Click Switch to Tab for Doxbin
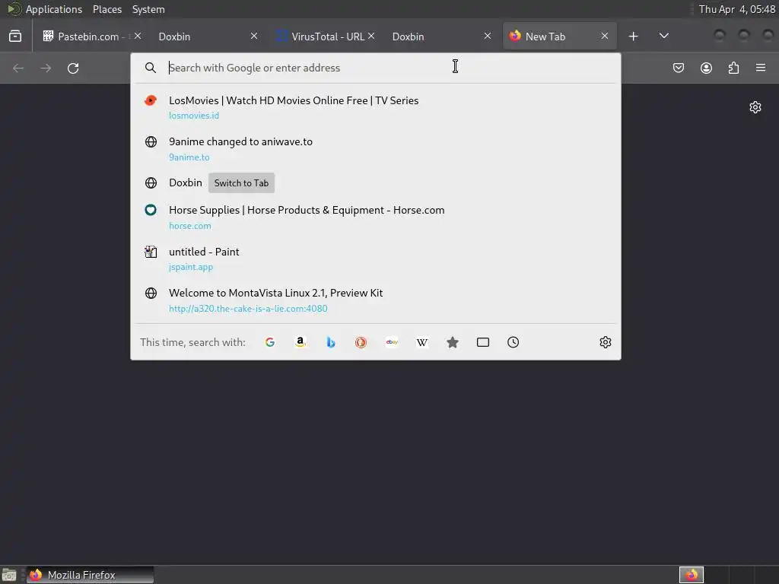 (241, 182)
